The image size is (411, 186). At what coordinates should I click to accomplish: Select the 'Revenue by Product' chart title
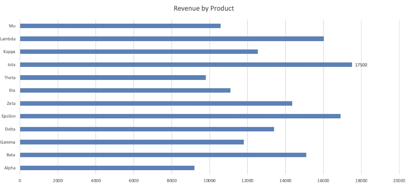204,8
